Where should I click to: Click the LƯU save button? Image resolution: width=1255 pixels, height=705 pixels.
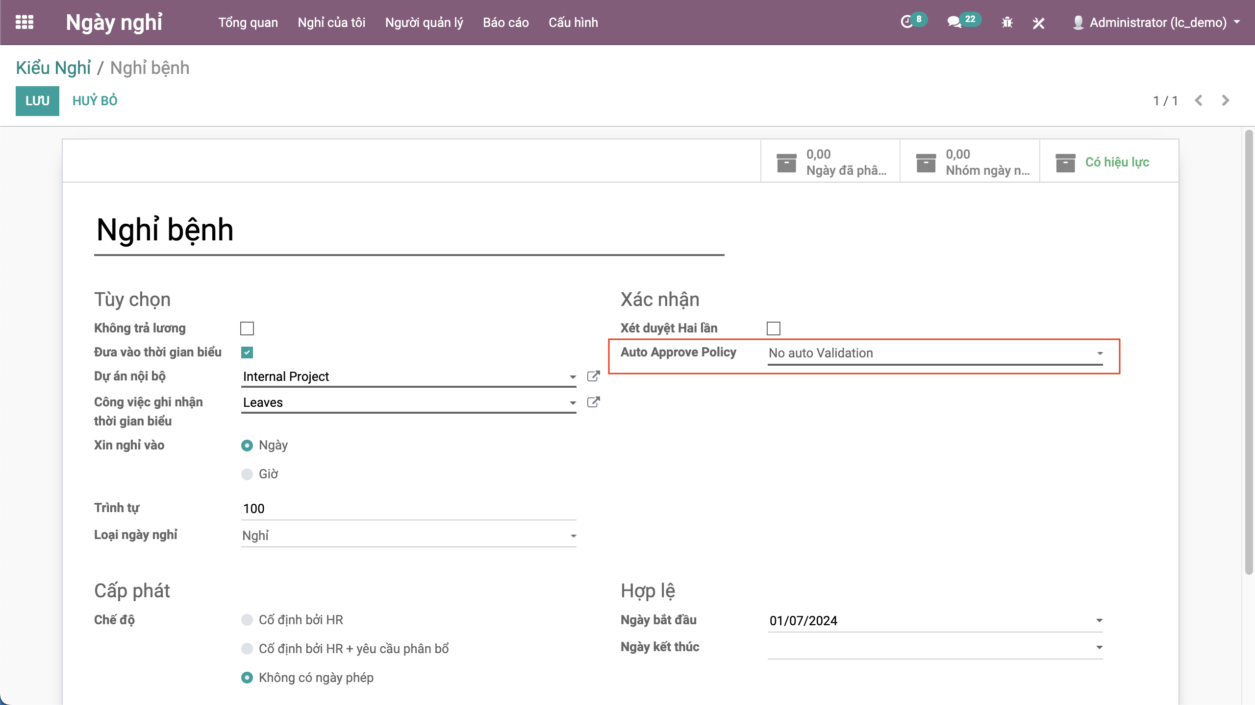pos(37,101)
